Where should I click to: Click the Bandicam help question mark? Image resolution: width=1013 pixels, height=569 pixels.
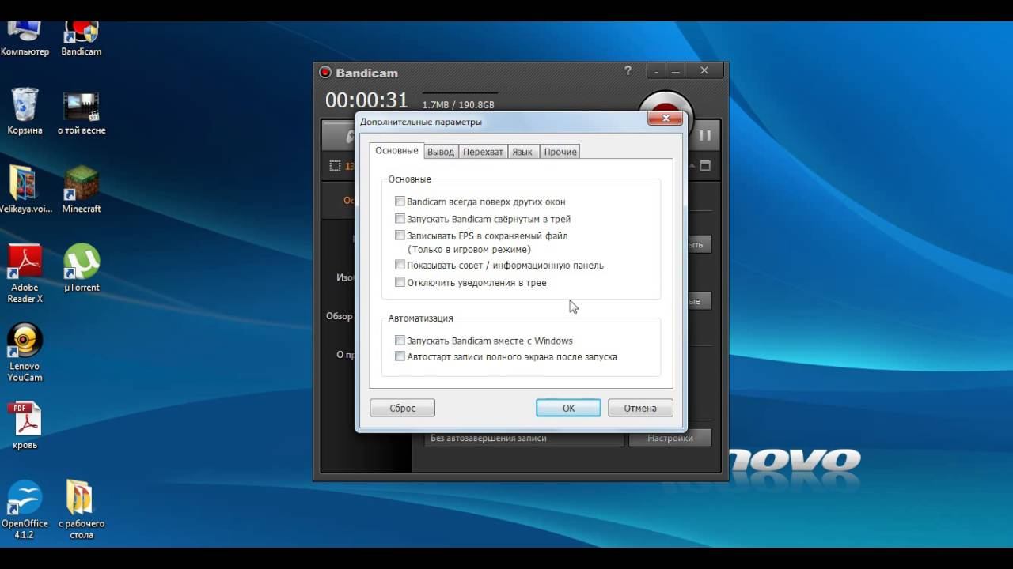pyautogui.click(x=628, y=70)
